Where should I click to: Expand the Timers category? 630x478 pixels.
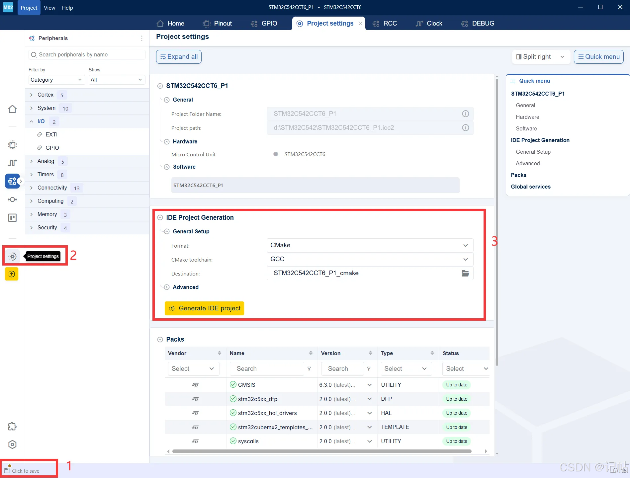31,175
